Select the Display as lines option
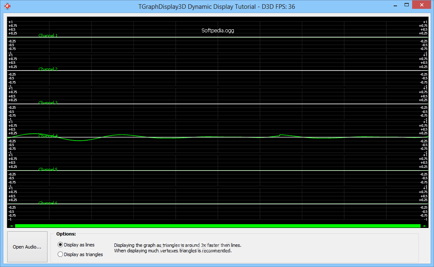The width and height of the screenshot is (434, 267). pyautogui.click(x=76, y=245)
